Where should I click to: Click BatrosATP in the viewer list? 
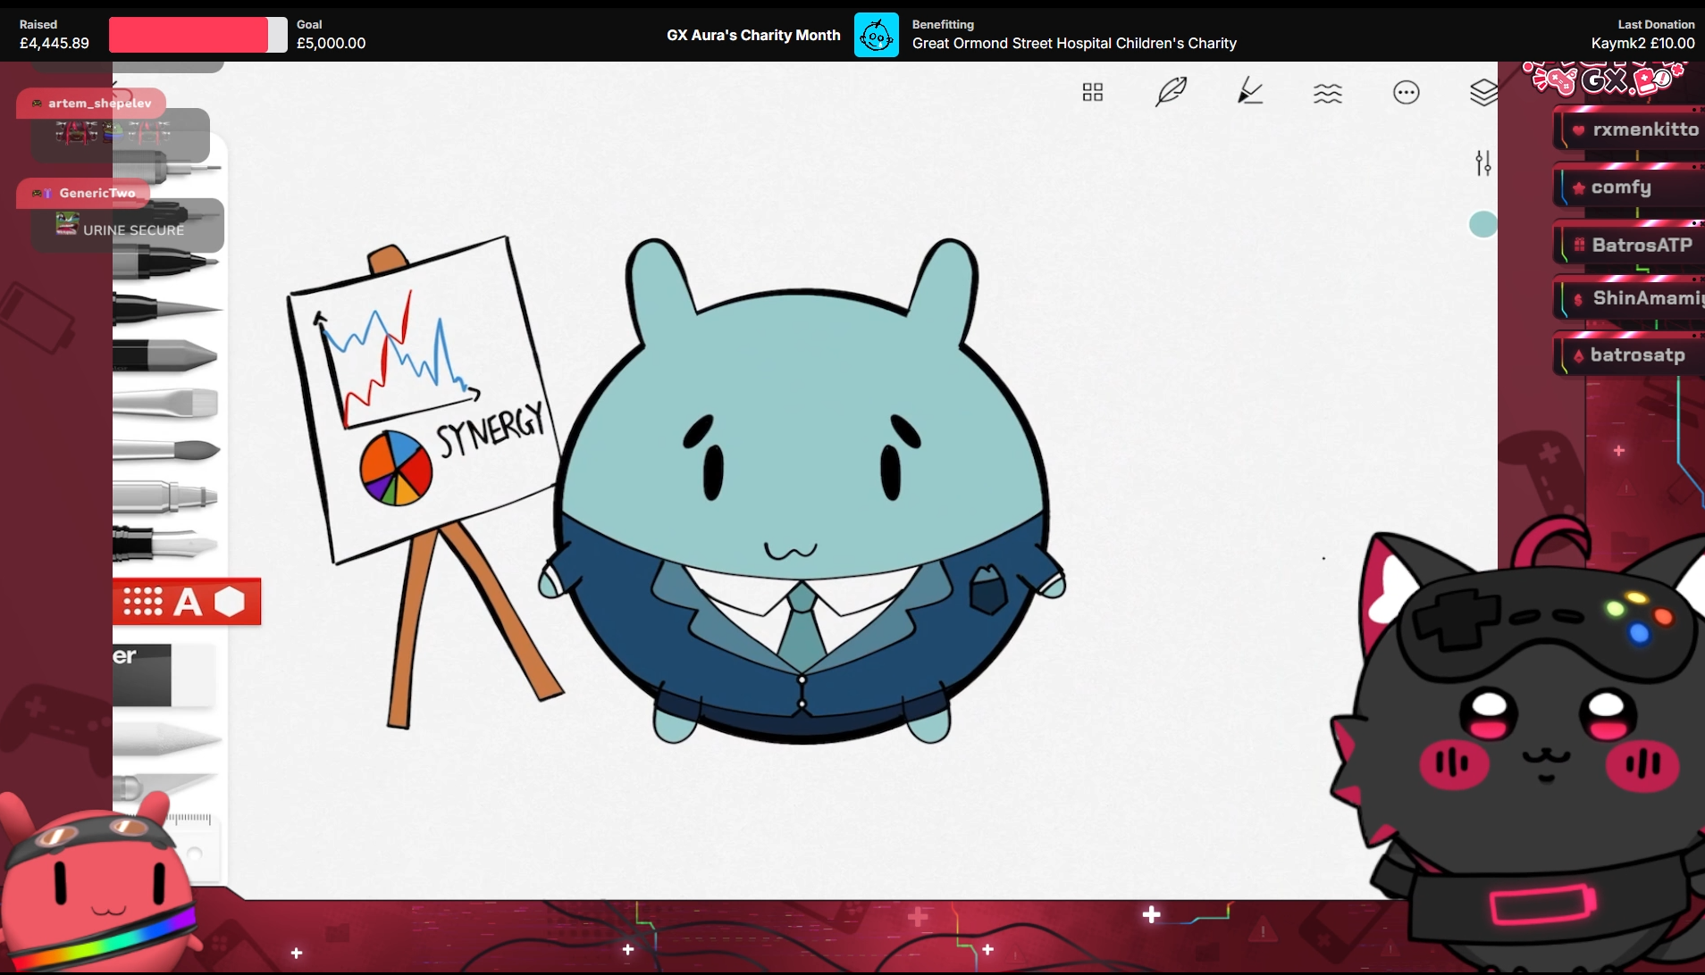pos(1642,245)
